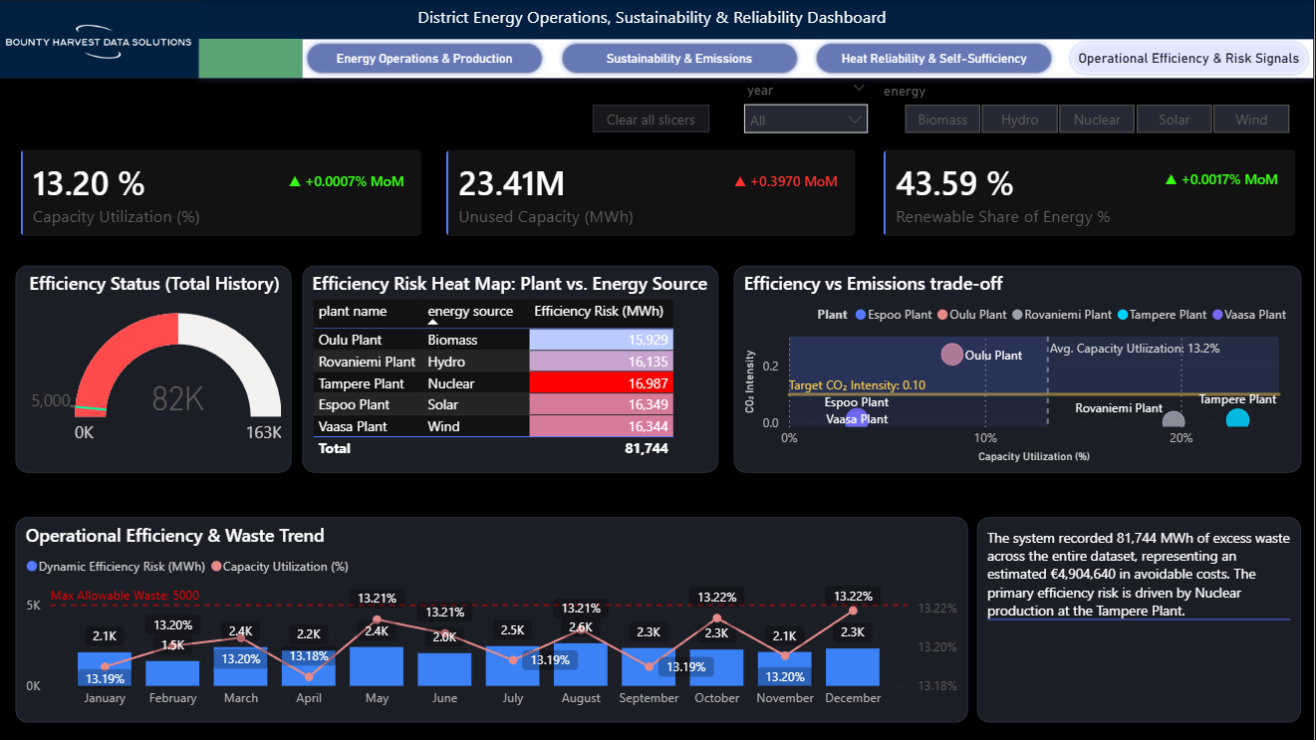Viewport: 1316px width, 740px height.
Task: Select Nuclear in the energy slicer
Action: [1097, 119]
